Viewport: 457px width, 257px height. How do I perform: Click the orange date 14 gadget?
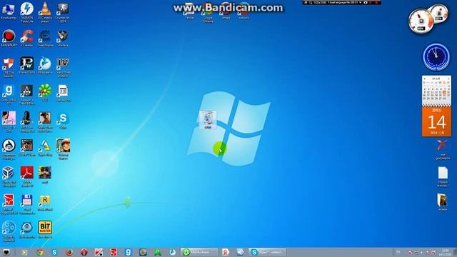point(436,121)
